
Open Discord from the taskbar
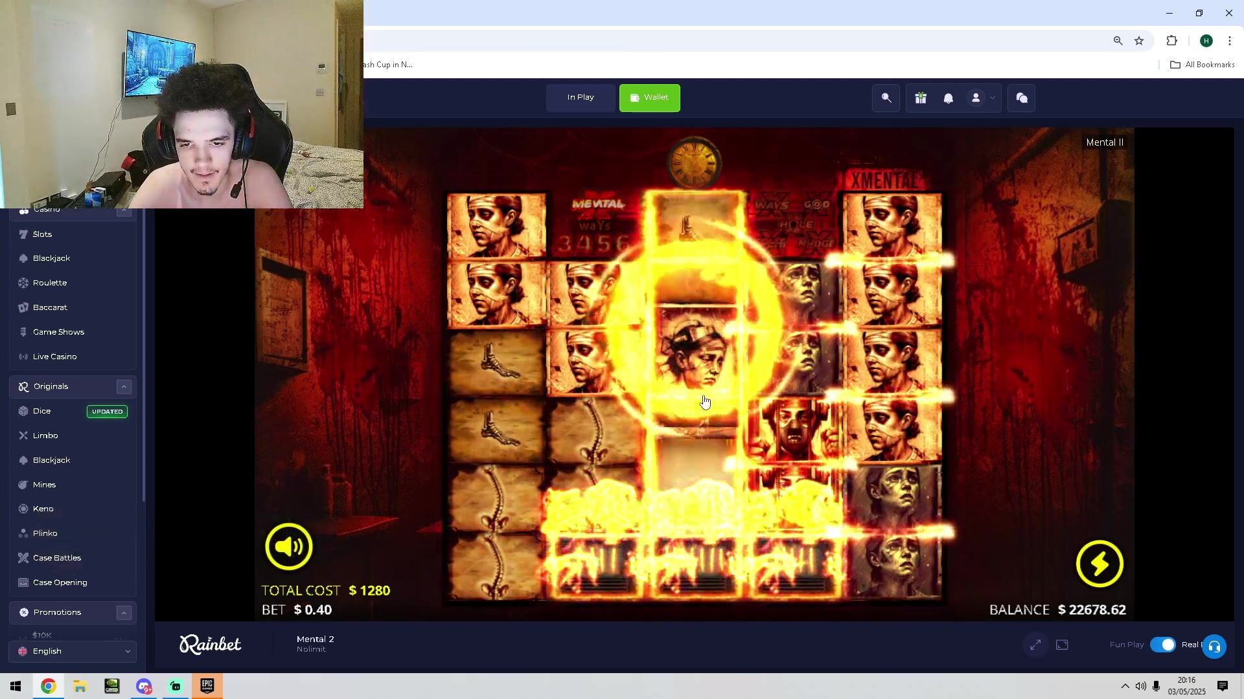[144, 686]
